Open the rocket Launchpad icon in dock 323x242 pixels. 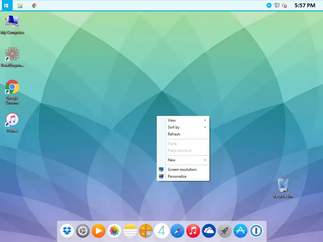pyautogui.click(x=225, y=231)
